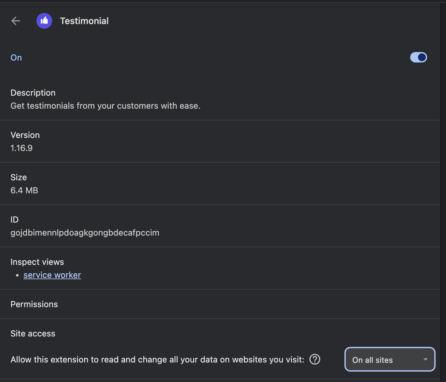Click the Permissions section heading

point(34,304)
